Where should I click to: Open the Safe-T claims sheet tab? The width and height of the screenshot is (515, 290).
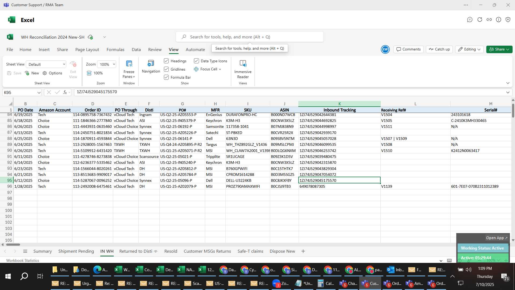[250, 251]
